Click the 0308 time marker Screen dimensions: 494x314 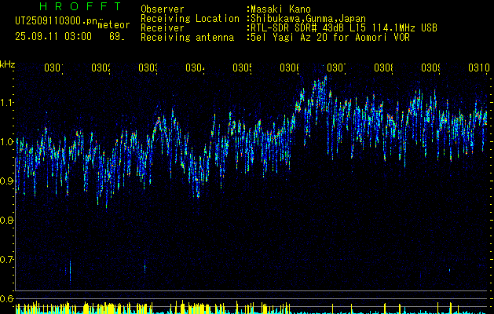pos(383,68)
